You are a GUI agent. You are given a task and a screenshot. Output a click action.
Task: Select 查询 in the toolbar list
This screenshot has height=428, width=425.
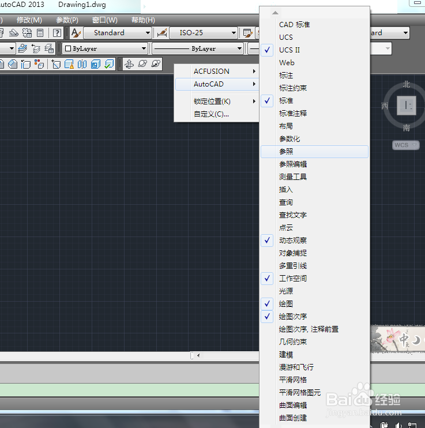point(314,202)
